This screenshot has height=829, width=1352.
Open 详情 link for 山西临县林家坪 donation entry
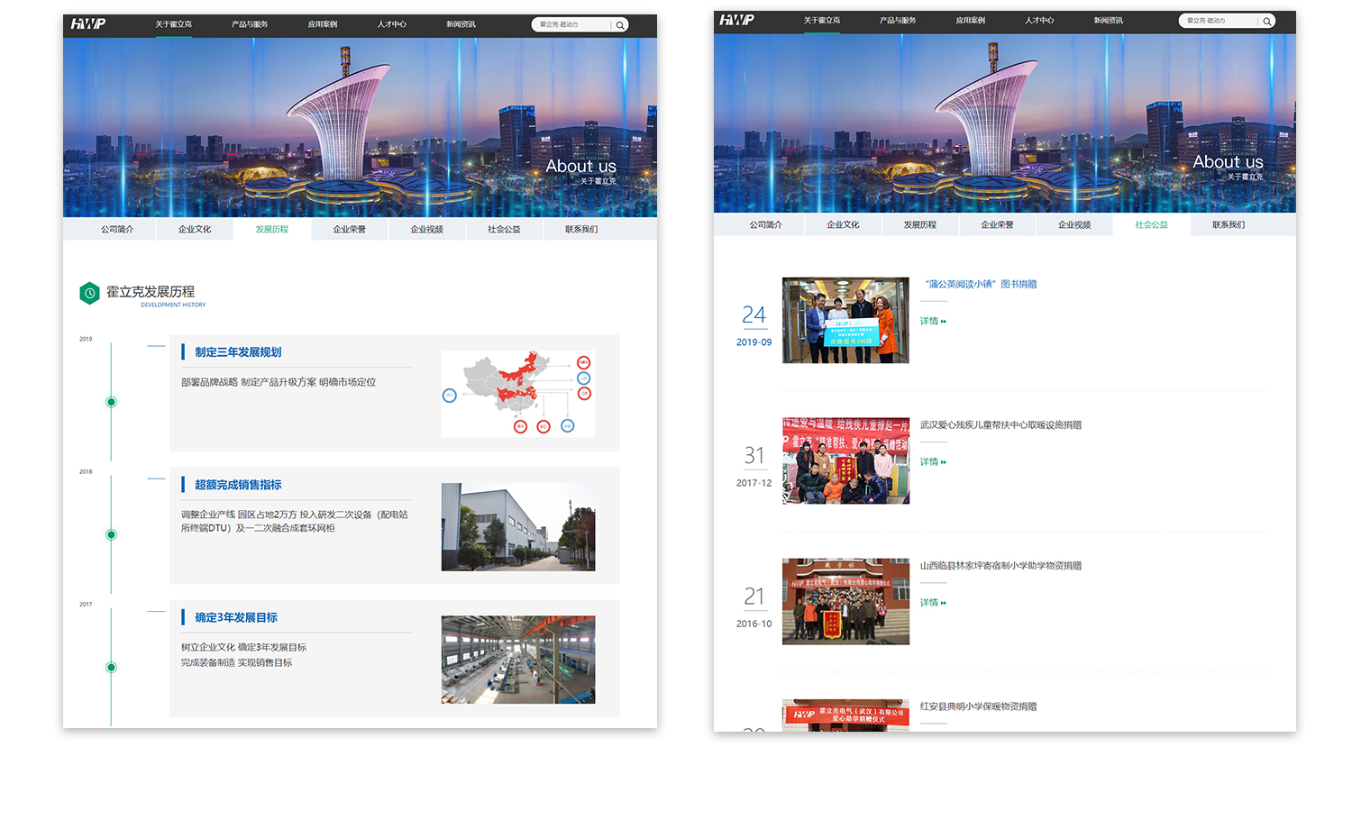933,603
